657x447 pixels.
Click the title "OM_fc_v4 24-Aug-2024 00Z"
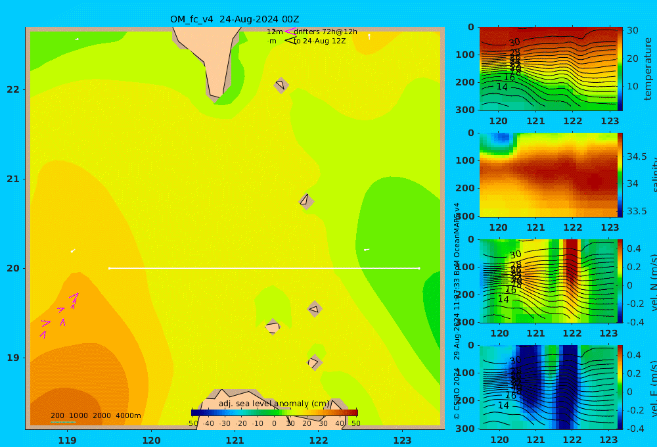tap(235, 19)
